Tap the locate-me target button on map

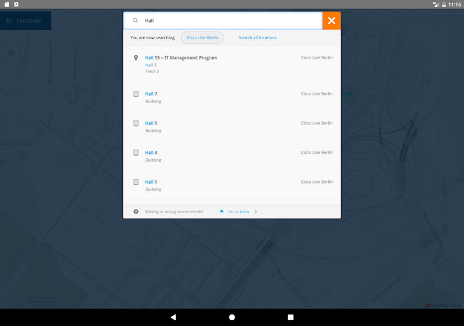[x=11, y=53]
